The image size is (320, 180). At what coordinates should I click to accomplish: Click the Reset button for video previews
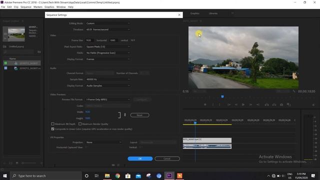pyautogui.click(x=140, y=115)
